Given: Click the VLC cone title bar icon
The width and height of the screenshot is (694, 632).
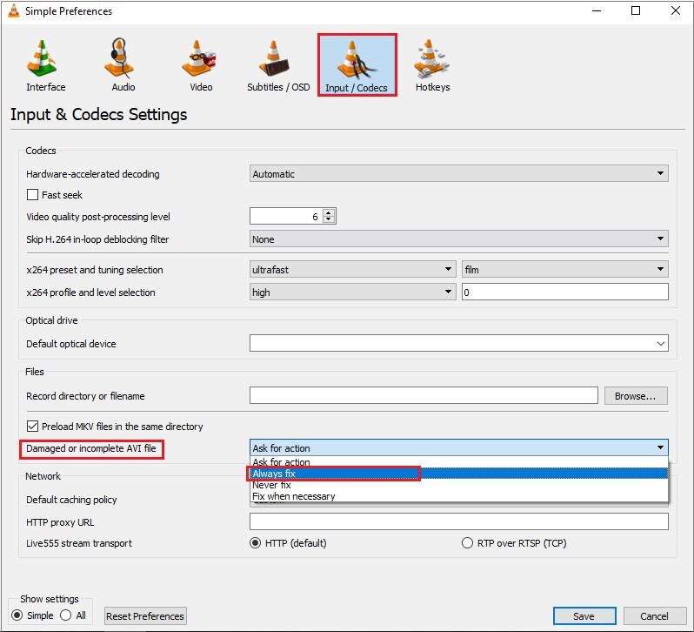Looking at the screenshot, I should (x=13, y=11).
